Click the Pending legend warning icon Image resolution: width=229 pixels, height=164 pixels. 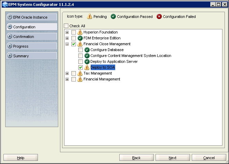click(89, 17)
